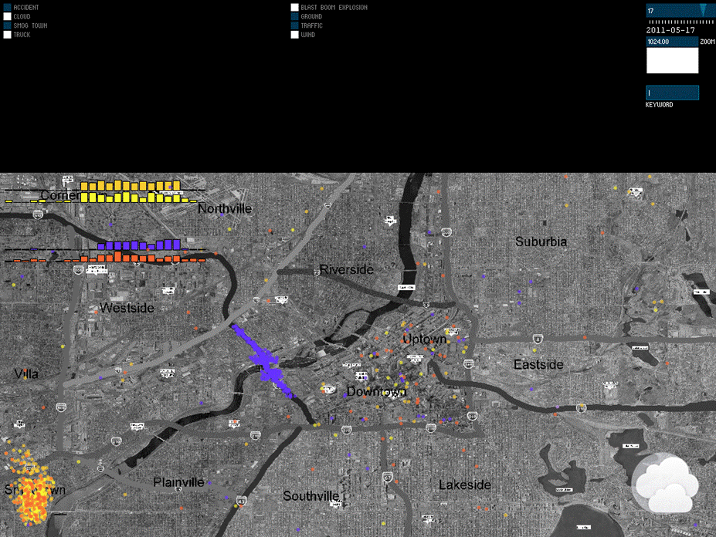This screenshot has width=716, height=537.
Task: Click the Downtown map label
Action: [x=376, y=392]
